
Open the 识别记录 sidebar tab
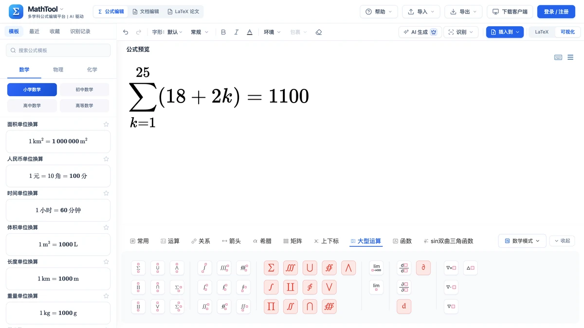80,32
